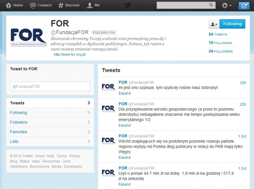The height and width of the screenshot is (189, 254).
Task: Click the Privacy footer link
Action: 75,156
